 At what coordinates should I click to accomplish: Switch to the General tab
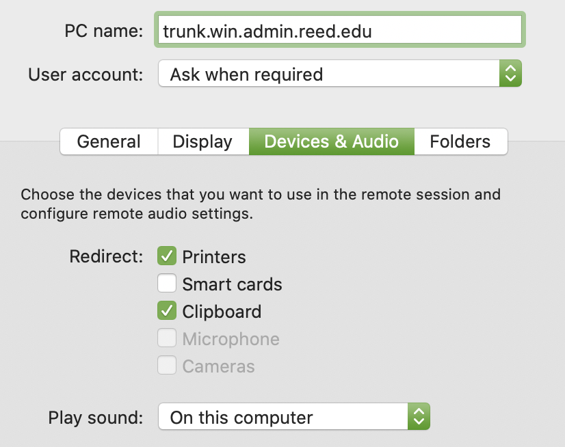[x=109, y=141]
